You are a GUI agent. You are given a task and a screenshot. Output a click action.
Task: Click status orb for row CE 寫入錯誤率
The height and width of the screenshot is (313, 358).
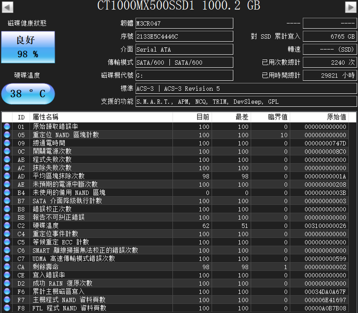tap(7, 275)
